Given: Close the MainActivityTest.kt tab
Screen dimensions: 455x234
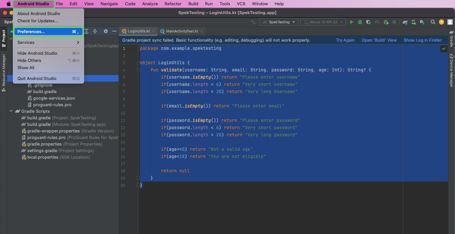Looking at the screenshot, I should [x=202, y=31].
